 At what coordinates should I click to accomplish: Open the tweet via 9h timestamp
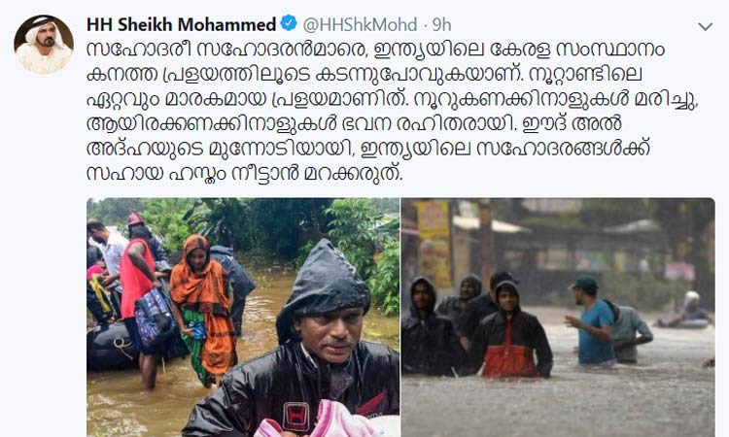[x=441, y=24]
